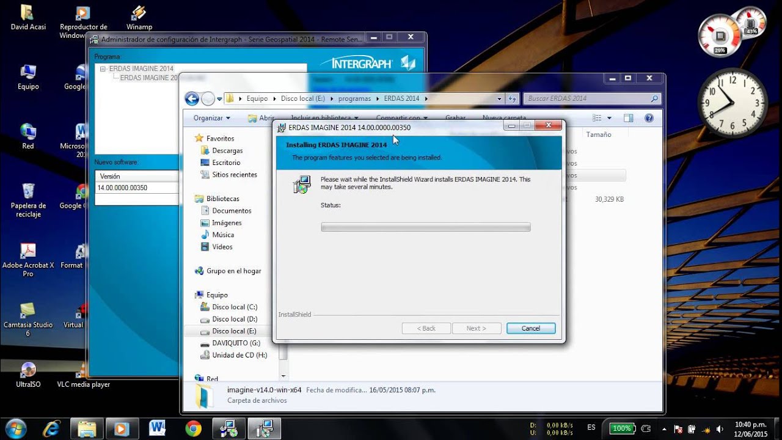Open Microsoft Word from the taskbar
Screen dimensions: 782x440
(157, 428)
